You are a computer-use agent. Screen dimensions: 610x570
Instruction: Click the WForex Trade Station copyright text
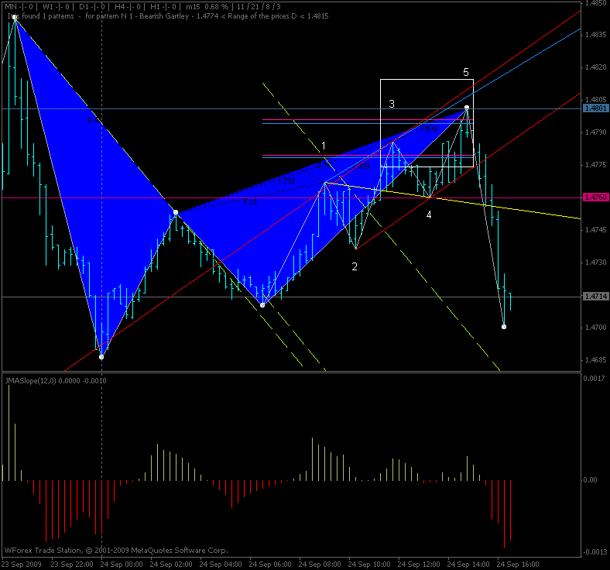click(x=116, y=551)
